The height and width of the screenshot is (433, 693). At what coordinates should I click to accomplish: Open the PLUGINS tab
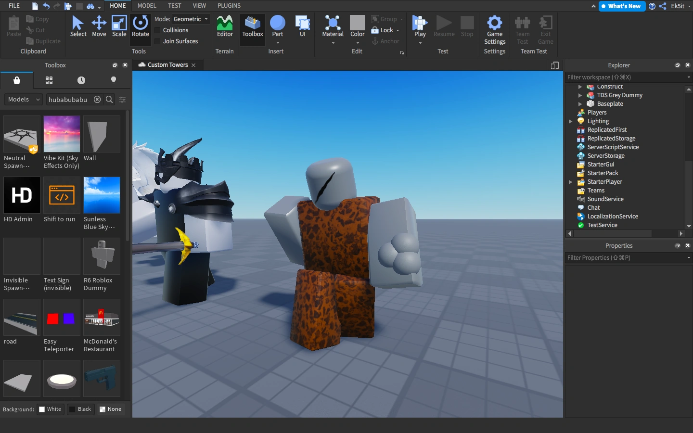click(x=229, y=6)
